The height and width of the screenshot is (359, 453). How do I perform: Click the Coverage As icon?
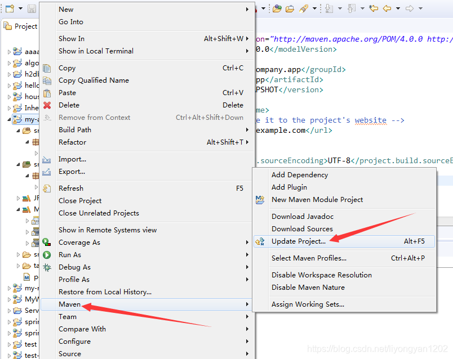47,243
